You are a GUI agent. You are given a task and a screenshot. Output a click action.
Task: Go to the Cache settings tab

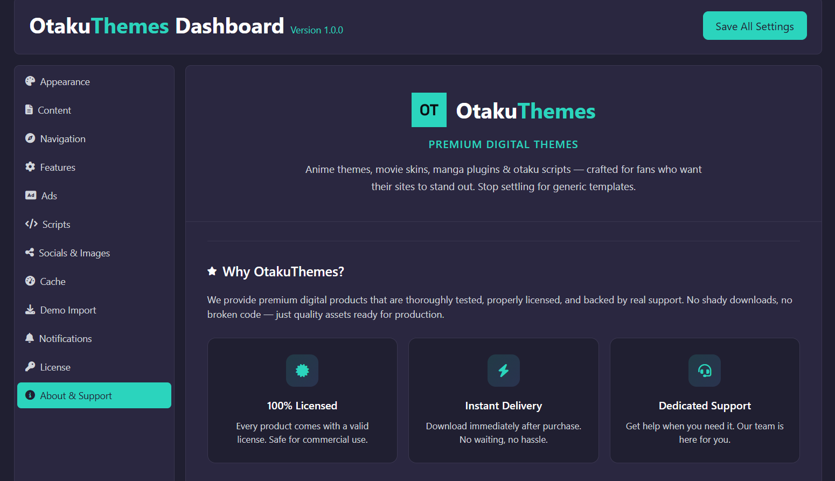tap(53, 282)
